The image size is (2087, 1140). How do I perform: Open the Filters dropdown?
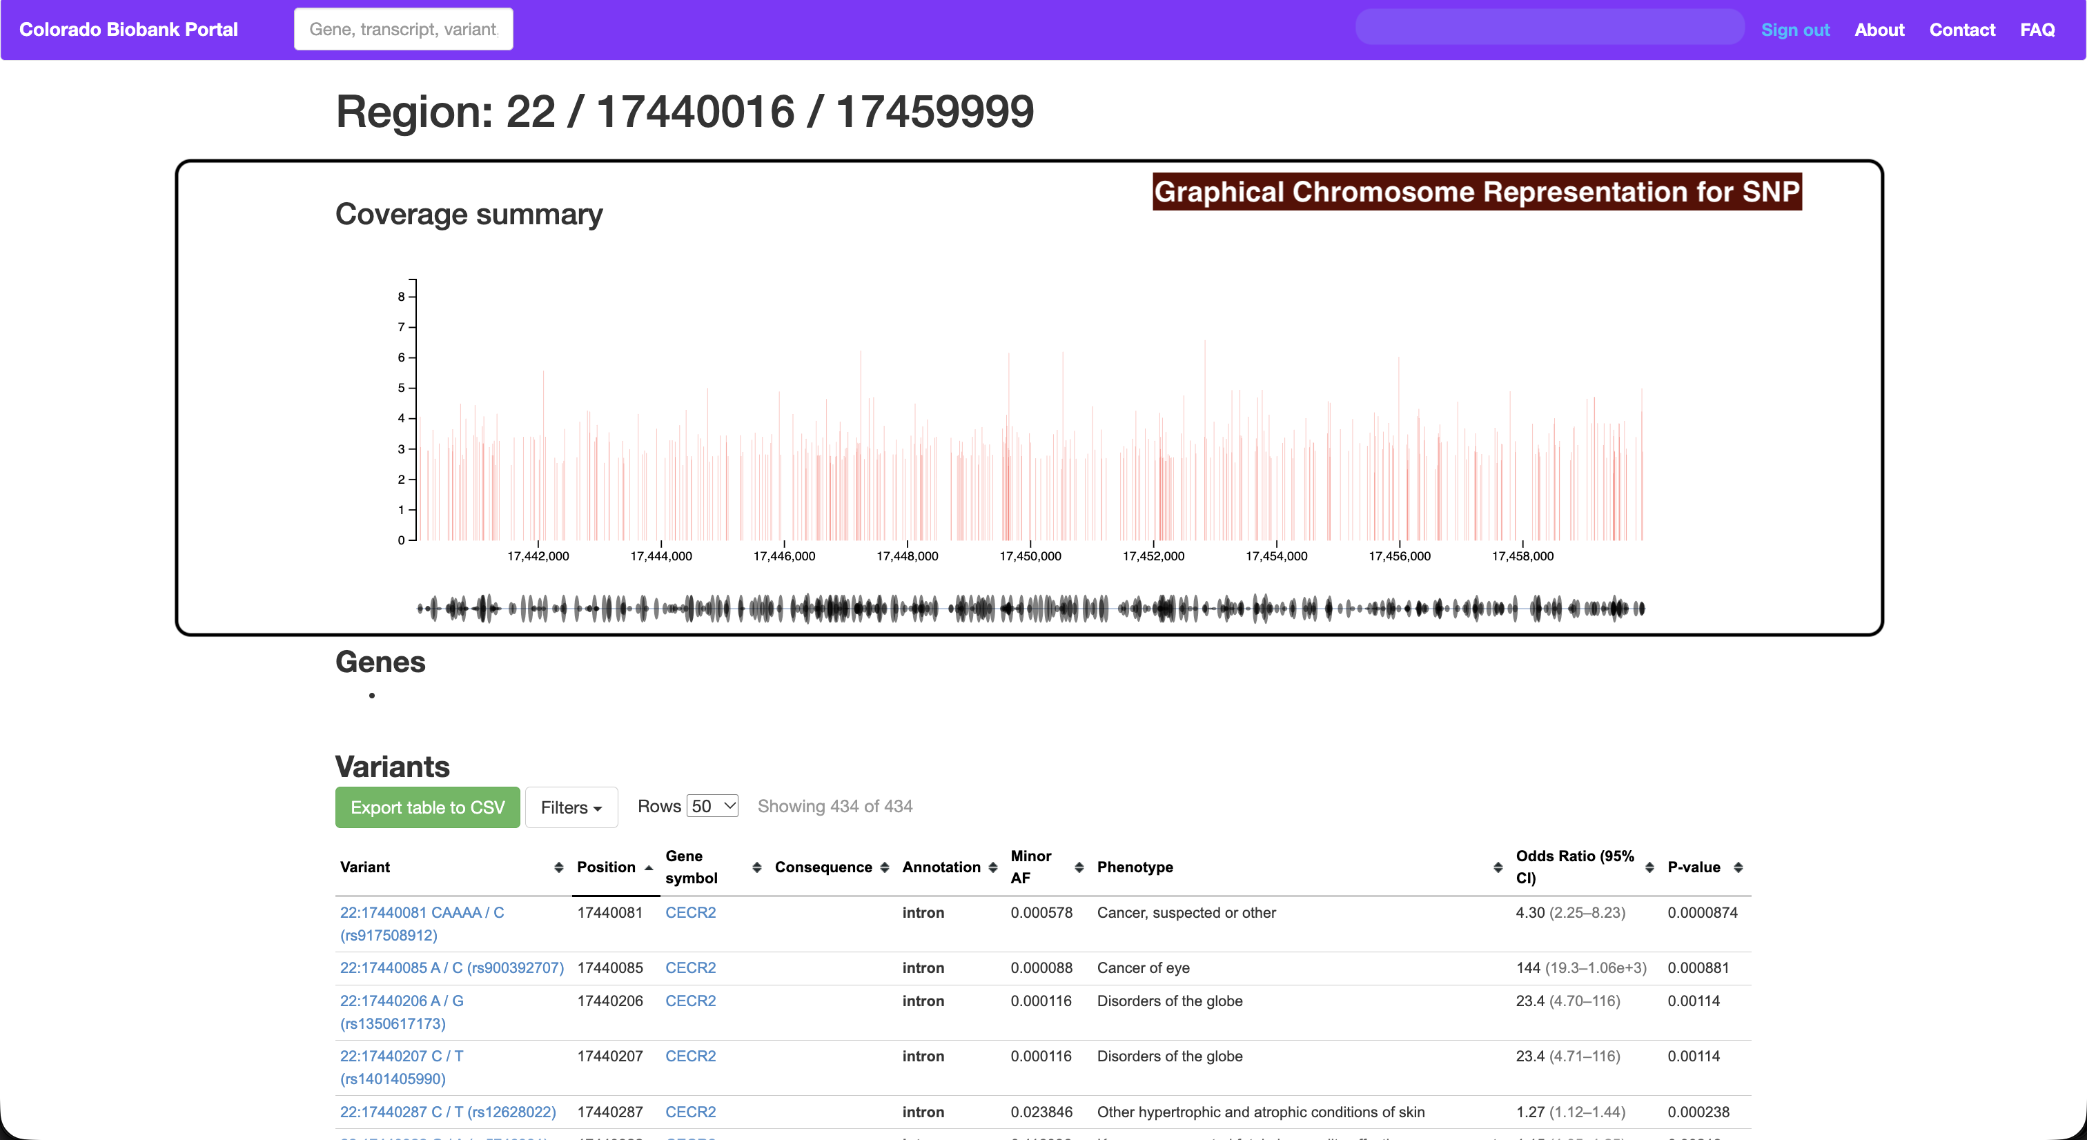click(571, 807)
